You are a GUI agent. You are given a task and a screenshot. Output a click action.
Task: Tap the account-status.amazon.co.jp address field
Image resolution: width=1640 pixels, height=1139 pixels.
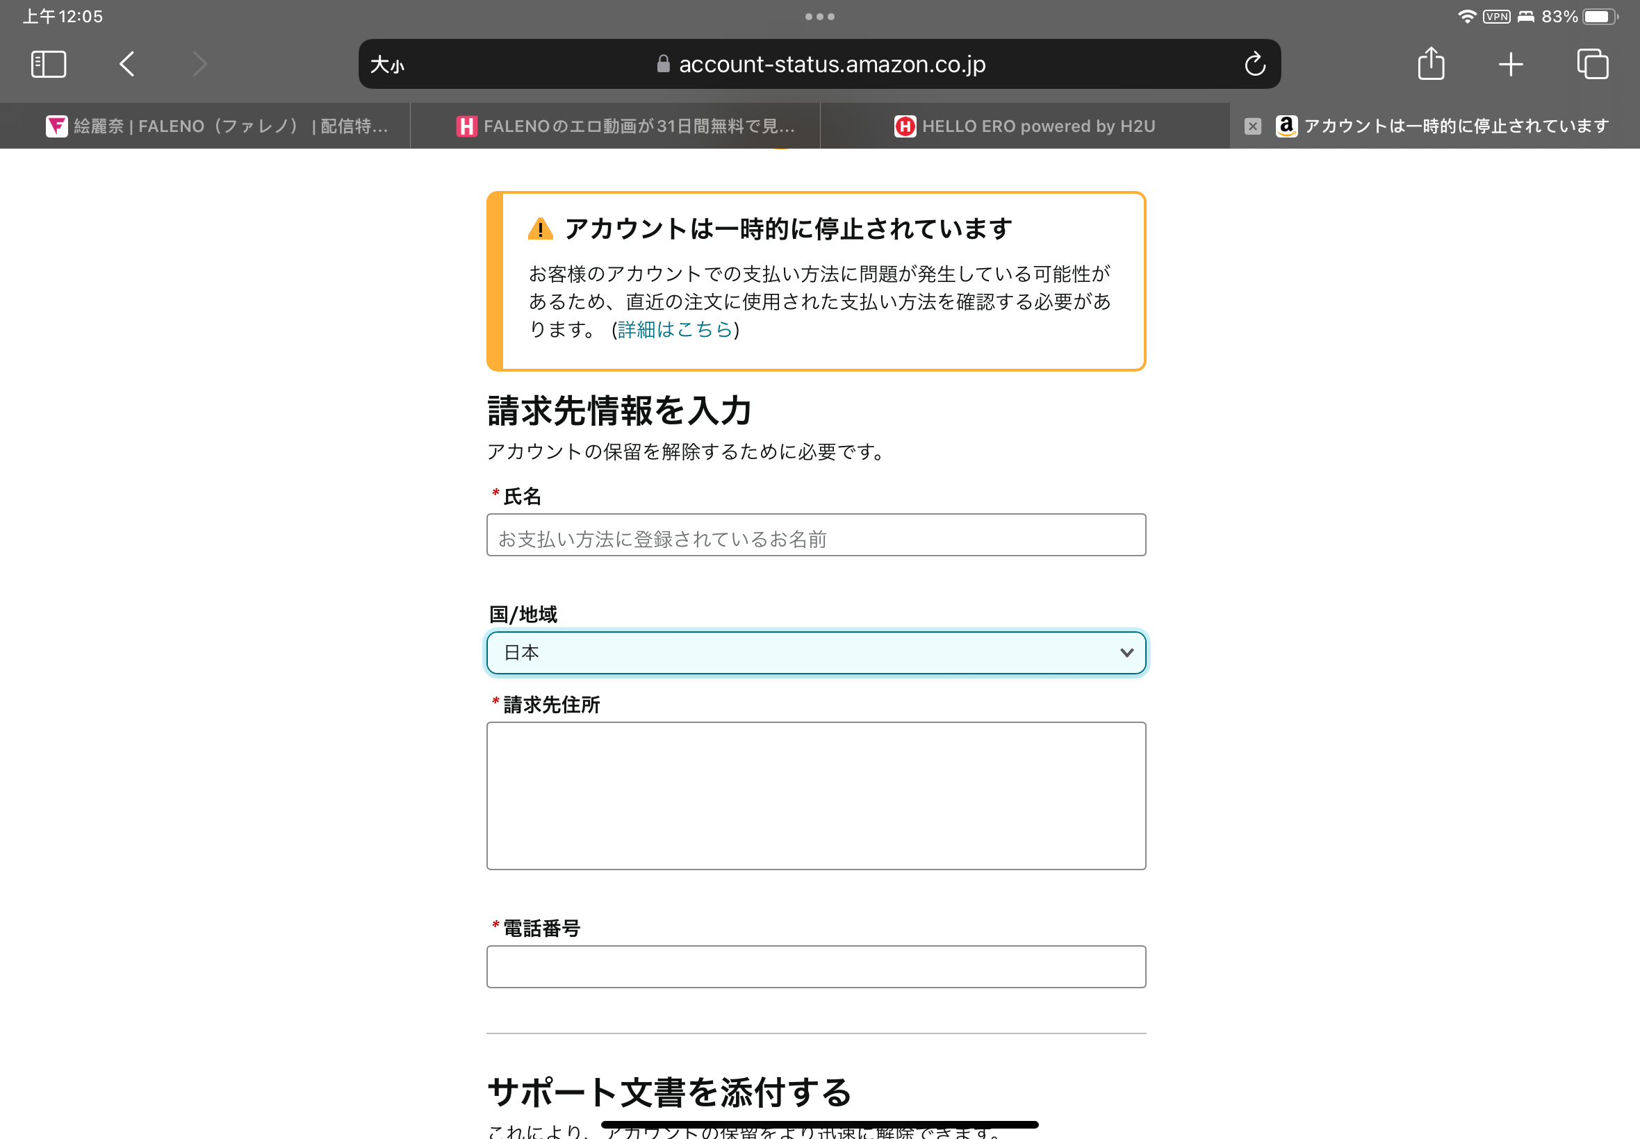click(x=819, y=64)
